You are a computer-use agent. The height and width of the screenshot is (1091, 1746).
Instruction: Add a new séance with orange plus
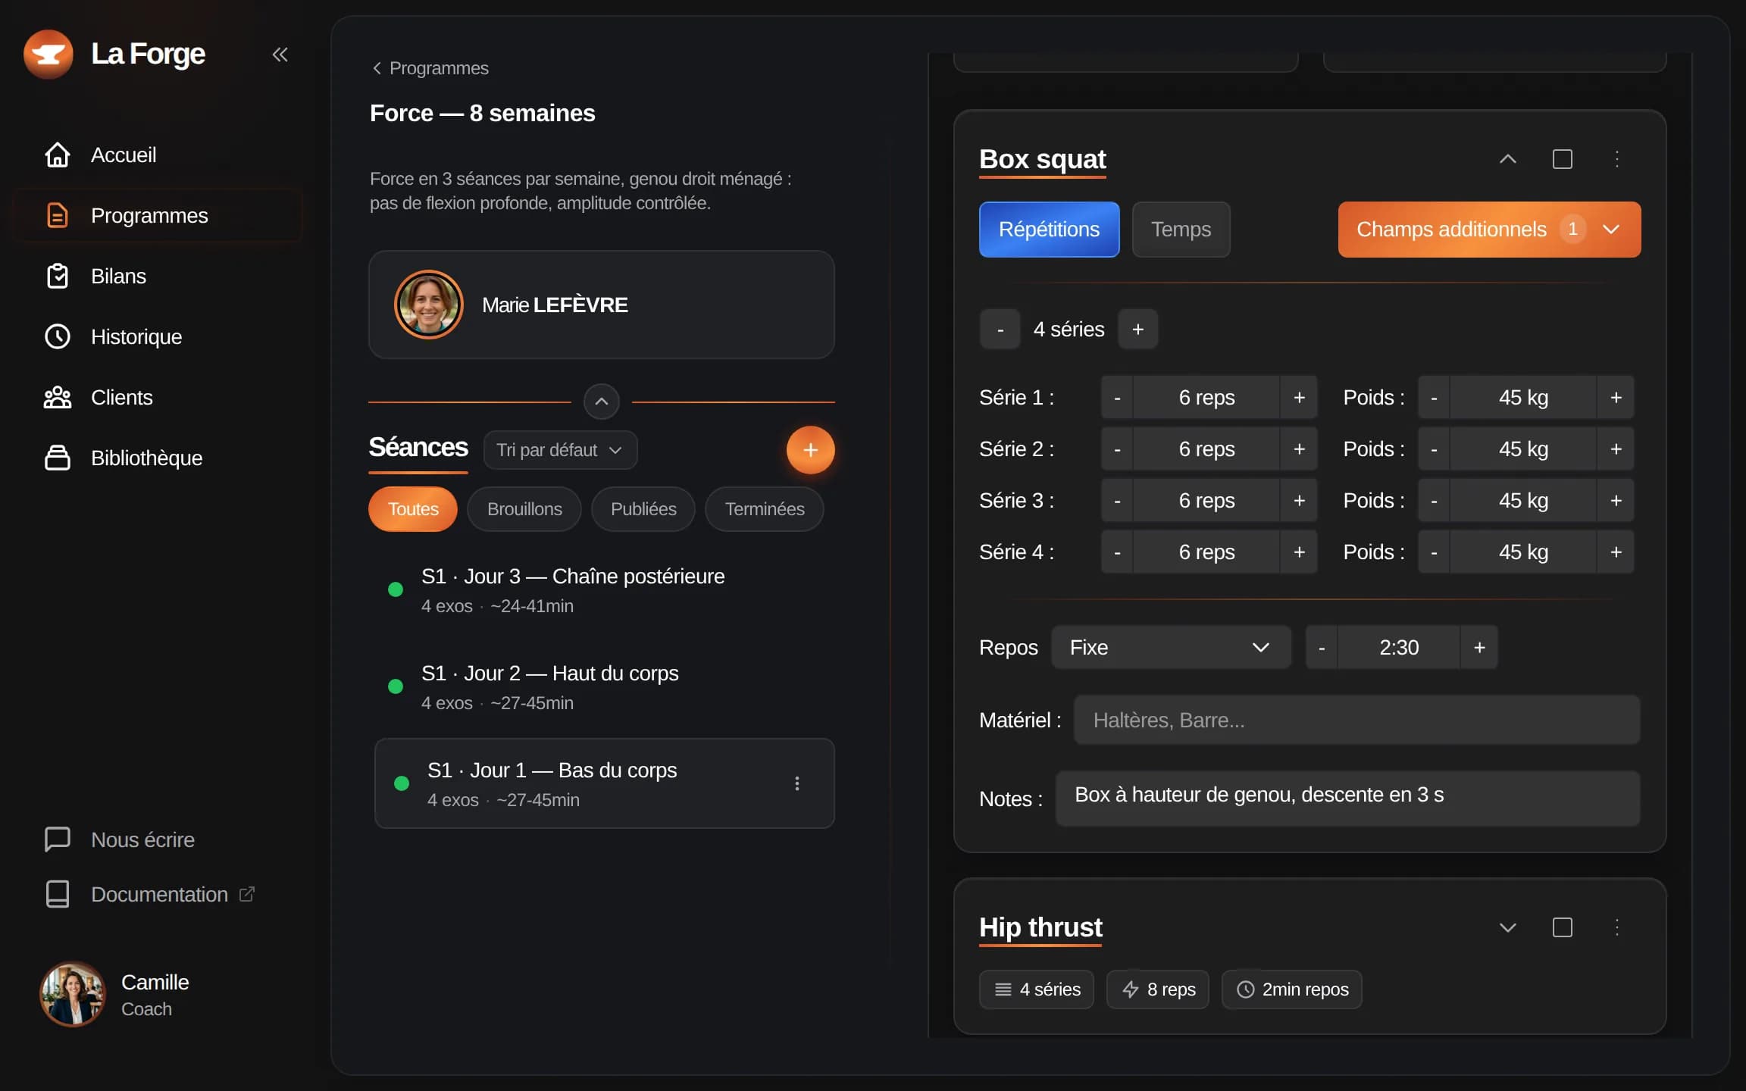(810, 450)
